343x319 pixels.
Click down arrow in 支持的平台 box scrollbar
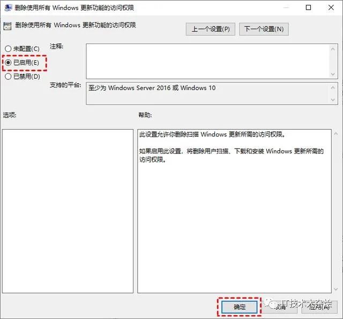pyautogui.click(x=333, y=100)
